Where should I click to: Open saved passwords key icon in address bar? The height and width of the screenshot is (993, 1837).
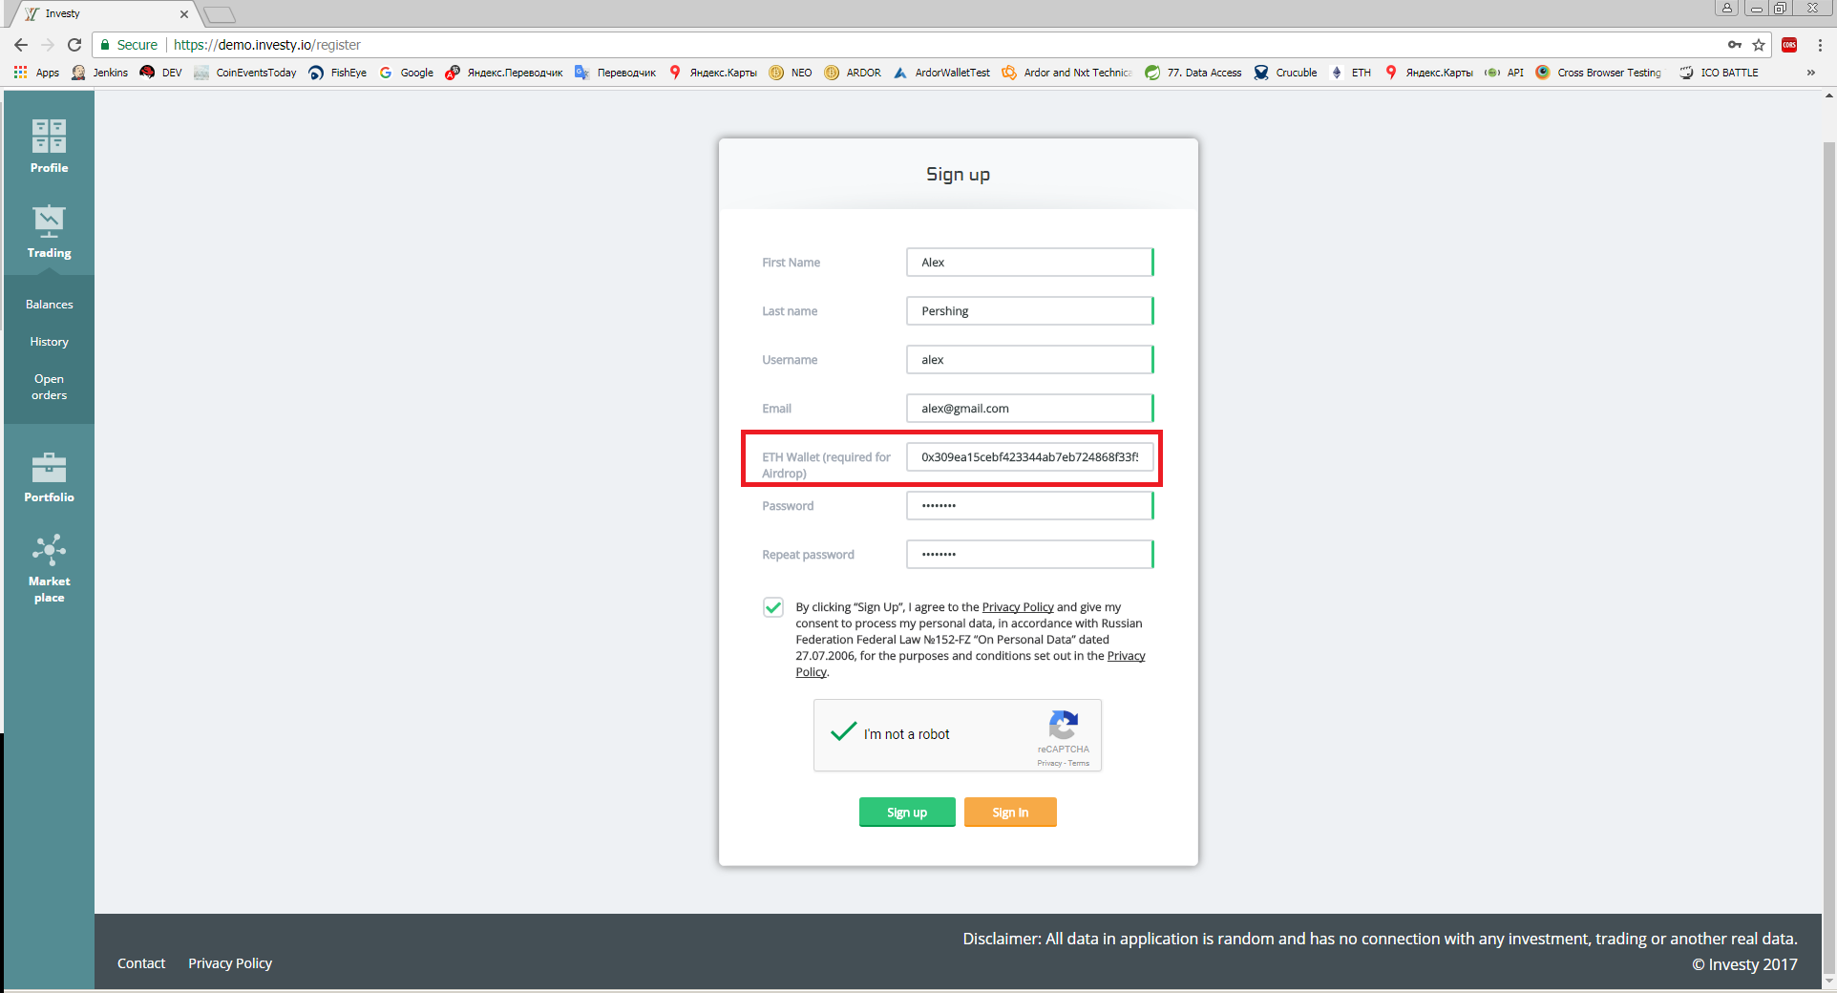[x=1735, y=45]
